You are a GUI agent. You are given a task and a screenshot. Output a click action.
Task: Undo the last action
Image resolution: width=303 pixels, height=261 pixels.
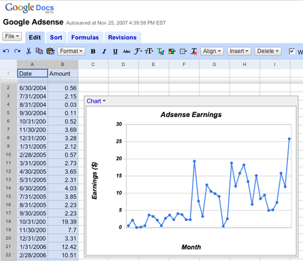(6, 51)
